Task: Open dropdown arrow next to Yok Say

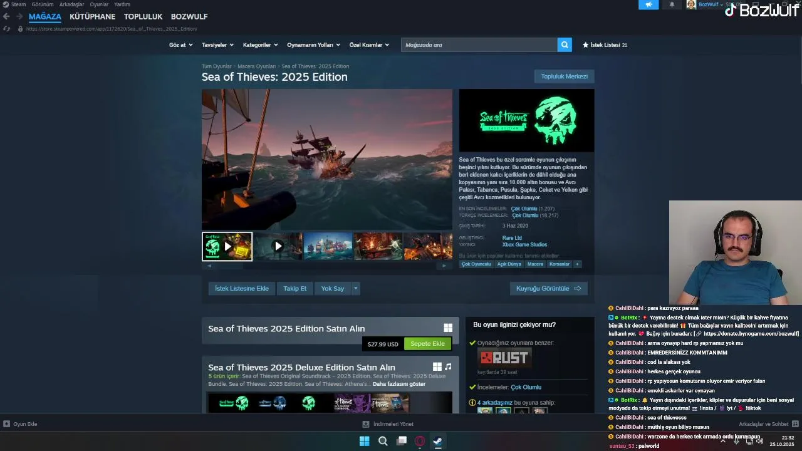Action: (355, 288)
